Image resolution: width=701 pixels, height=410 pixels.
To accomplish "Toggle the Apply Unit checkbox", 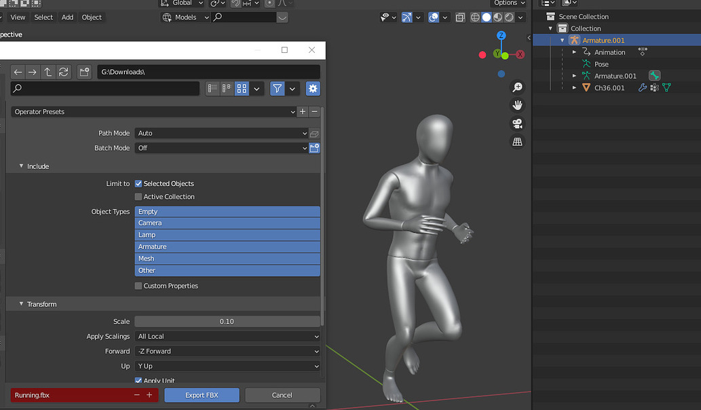I will click(x=138, y=381).
